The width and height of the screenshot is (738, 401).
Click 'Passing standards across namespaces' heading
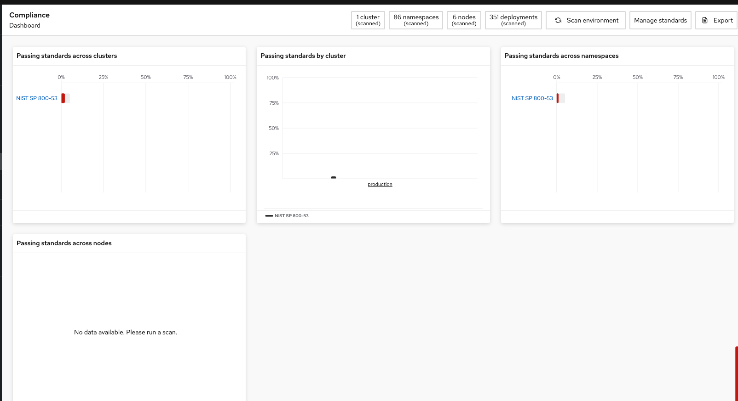561,56
